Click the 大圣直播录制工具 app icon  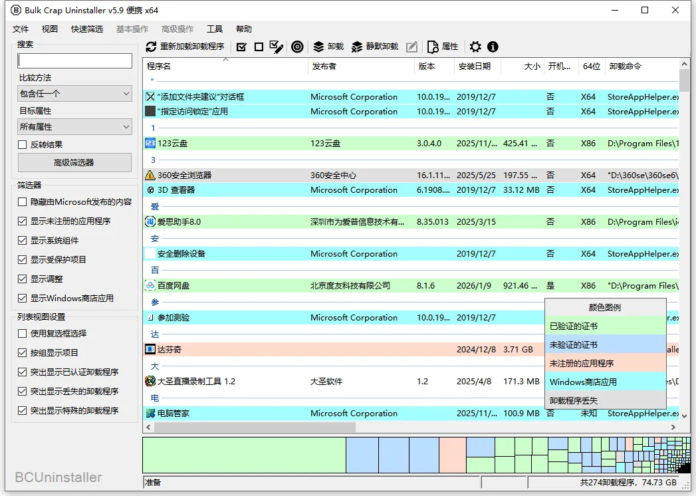[x=150, y=381]
